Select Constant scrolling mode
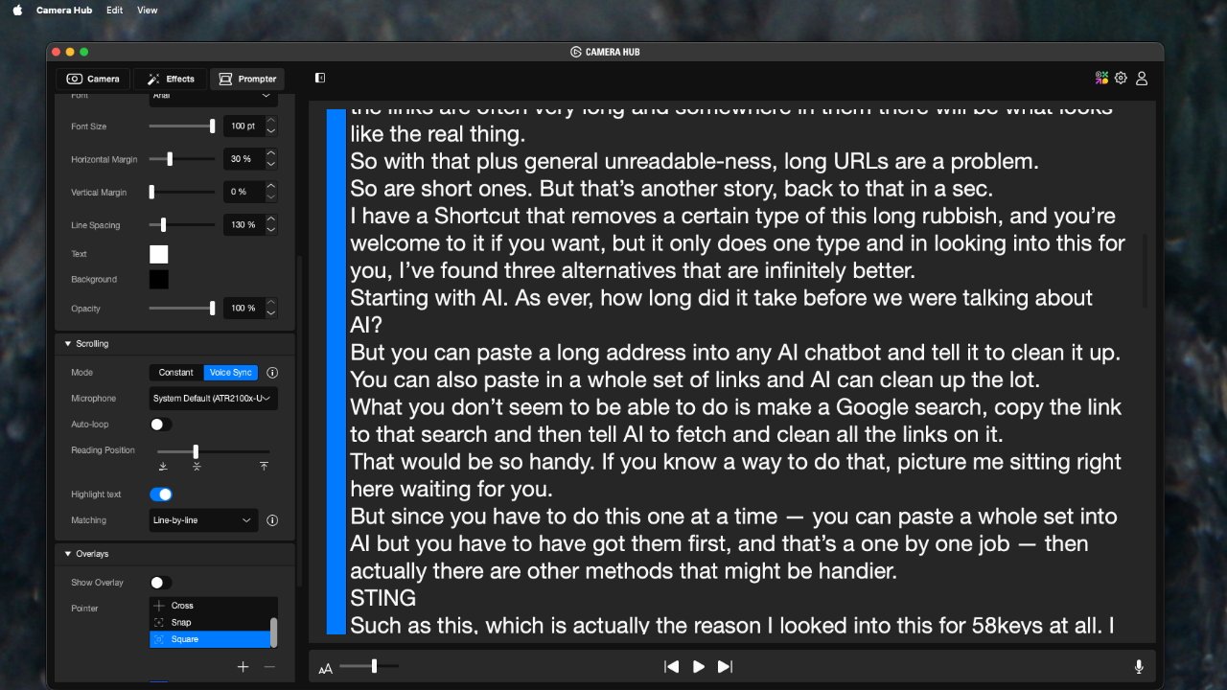The image size is (1227, 690). coord(176,373)
